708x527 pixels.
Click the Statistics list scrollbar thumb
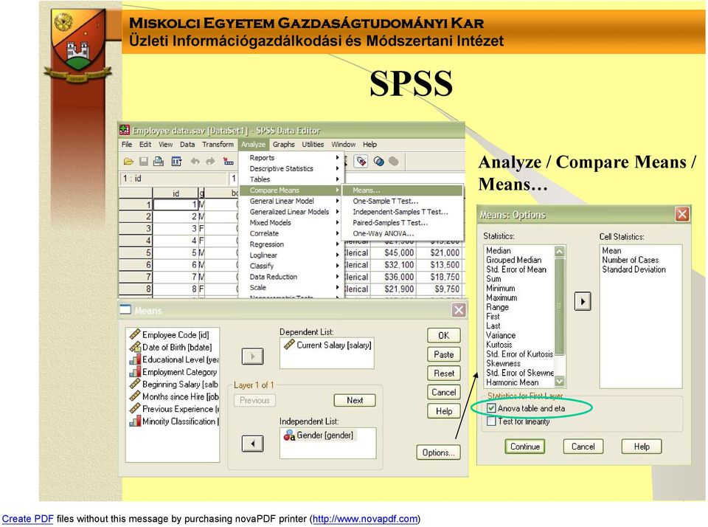pyautogui.click(x=560, y=306)
